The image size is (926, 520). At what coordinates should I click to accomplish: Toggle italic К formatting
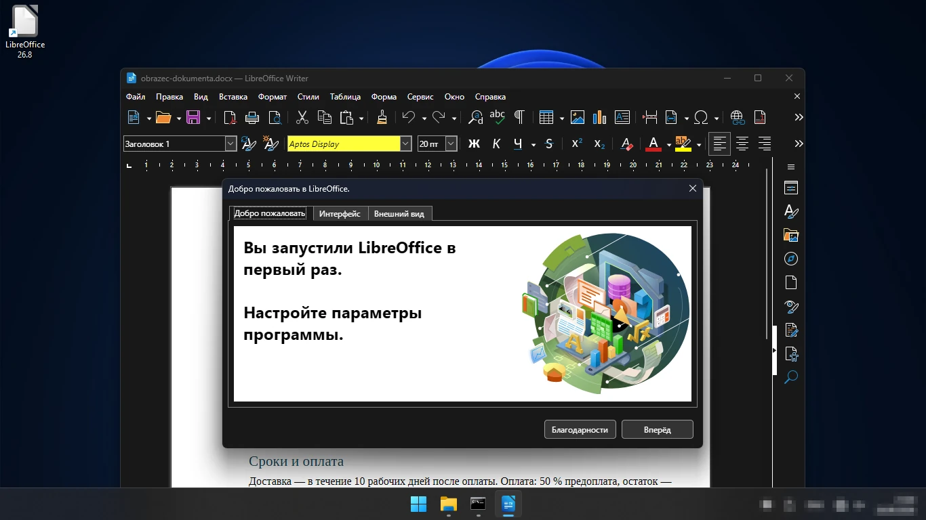(x=496, y=144)
